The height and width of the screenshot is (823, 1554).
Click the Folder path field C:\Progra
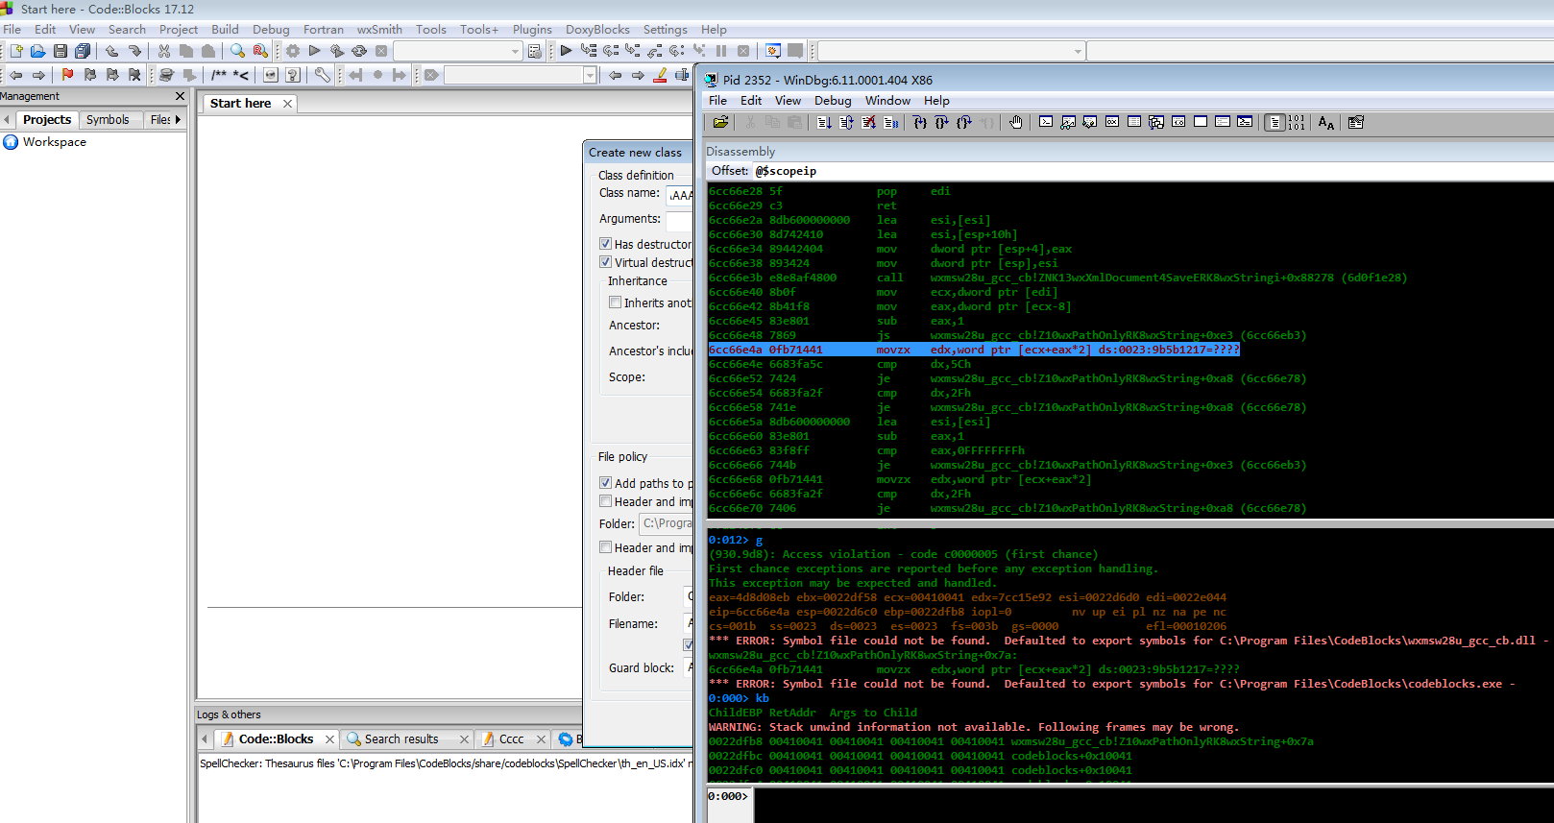click(x=667, y=523)
